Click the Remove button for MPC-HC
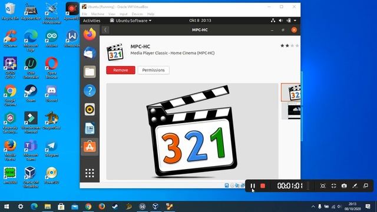The image size is (377, 212). (x=121, y=70)
